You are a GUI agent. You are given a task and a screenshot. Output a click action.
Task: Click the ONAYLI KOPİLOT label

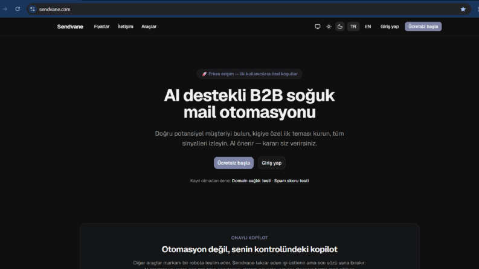[x=249, y=238]
